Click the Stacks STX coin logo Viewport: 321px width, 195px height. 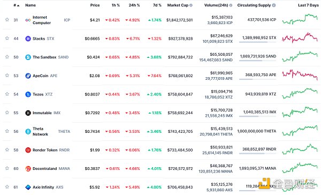[x=28, y=39]
